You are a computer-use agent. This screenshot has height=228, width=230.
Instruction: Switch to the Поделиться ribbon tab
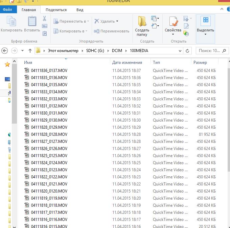(x=56, y=10)
